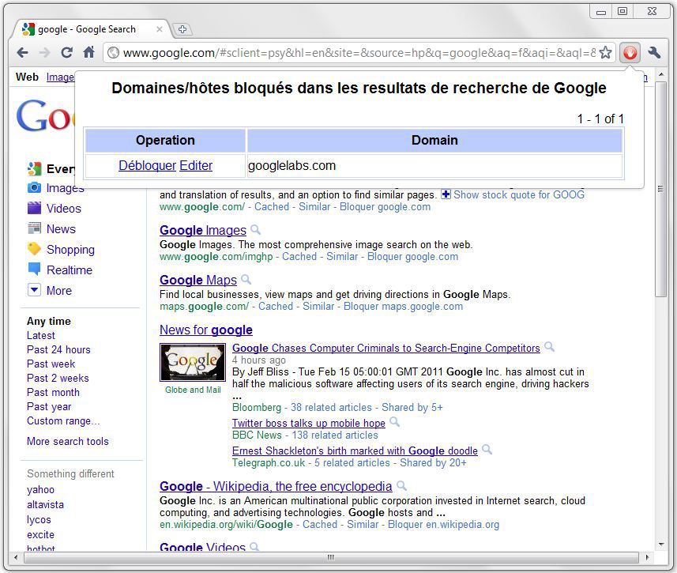The image size is (677, 573).
Task: Open the Shopping link in sidebar
Action: click(x=70, y=250)
